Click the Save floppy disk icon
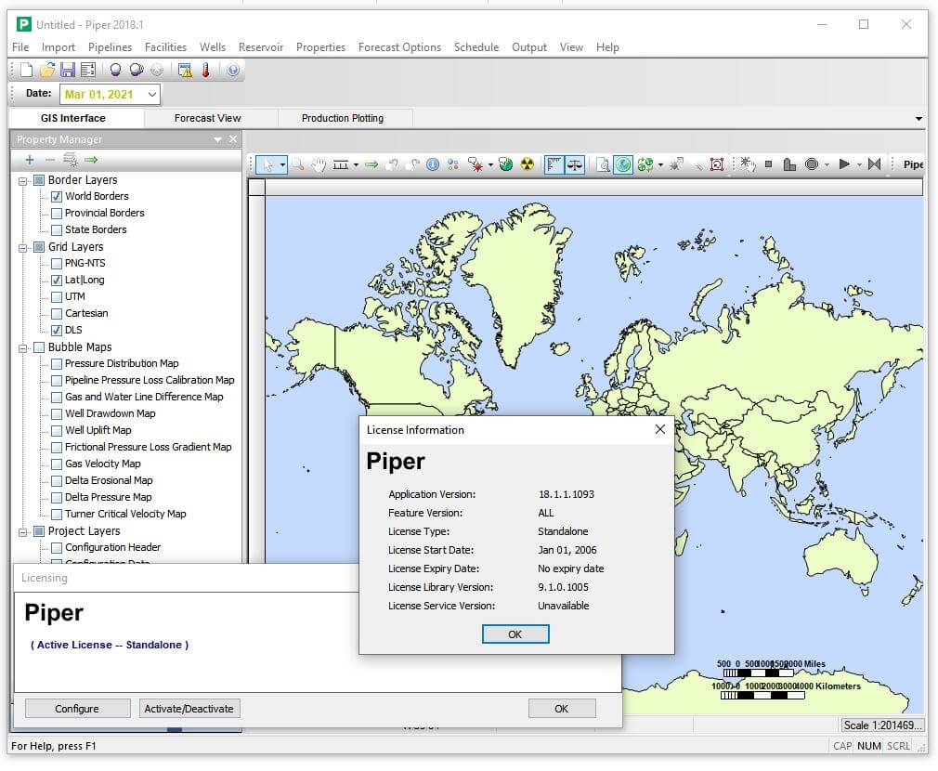938x771 pixels. coord(67,70)
